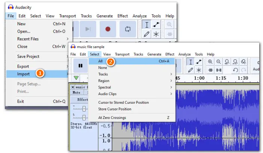Screen dimensions: 263x153
Task: Click the Audacity logo in music file sample title
Action: [73, 47]
